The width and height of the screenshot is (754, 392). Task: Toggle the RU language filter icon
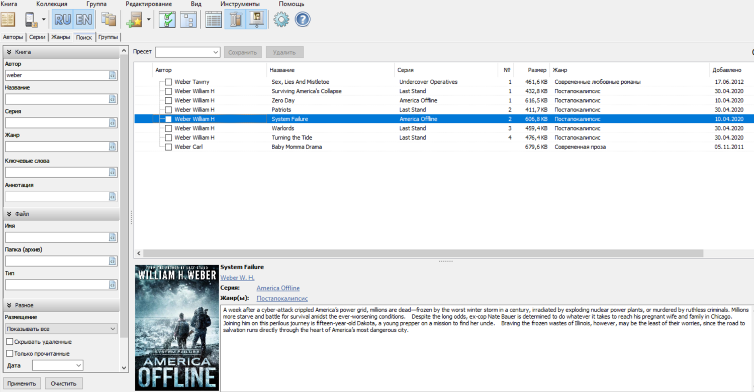pyautogui.click(x=63, y=20)
